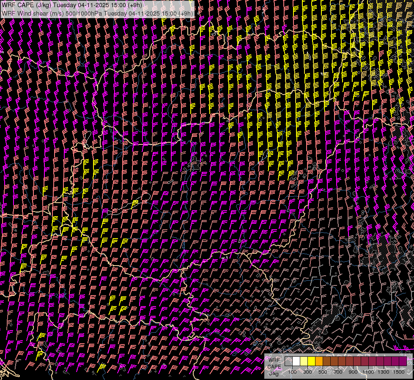
Task: Click the last purple swatch past 1500
Action: click(x=403, y=361)
